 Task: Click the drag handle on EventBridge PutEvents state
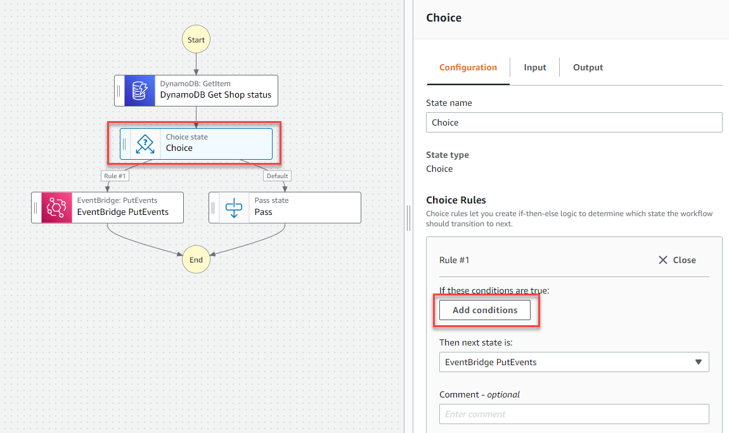[x=35, y=207]
